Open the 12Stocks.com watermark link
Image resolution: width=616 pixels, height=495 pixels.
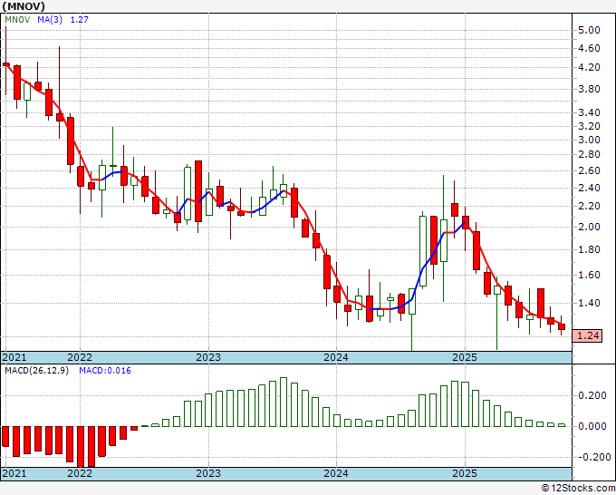(x=578, y=489)
